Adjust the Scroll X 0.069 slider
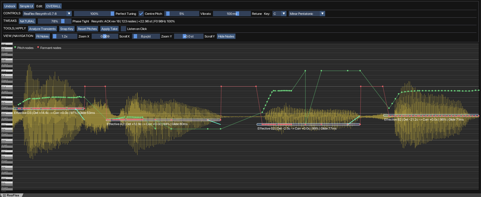The height and width of the screenshot is (197, 481). 105,36
